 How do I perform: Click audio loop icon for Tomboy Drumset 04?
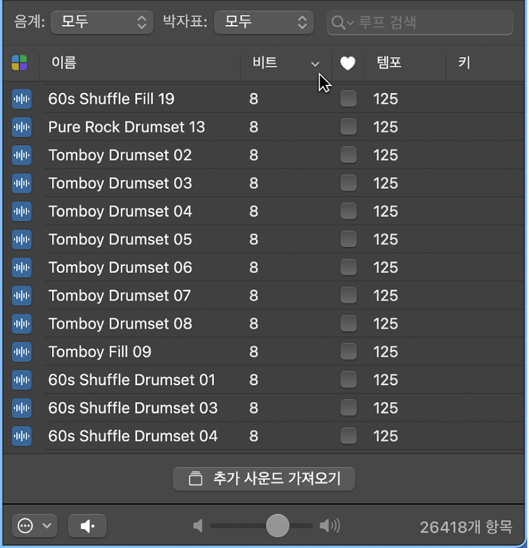pyautogui.click(x=21, y=211)
